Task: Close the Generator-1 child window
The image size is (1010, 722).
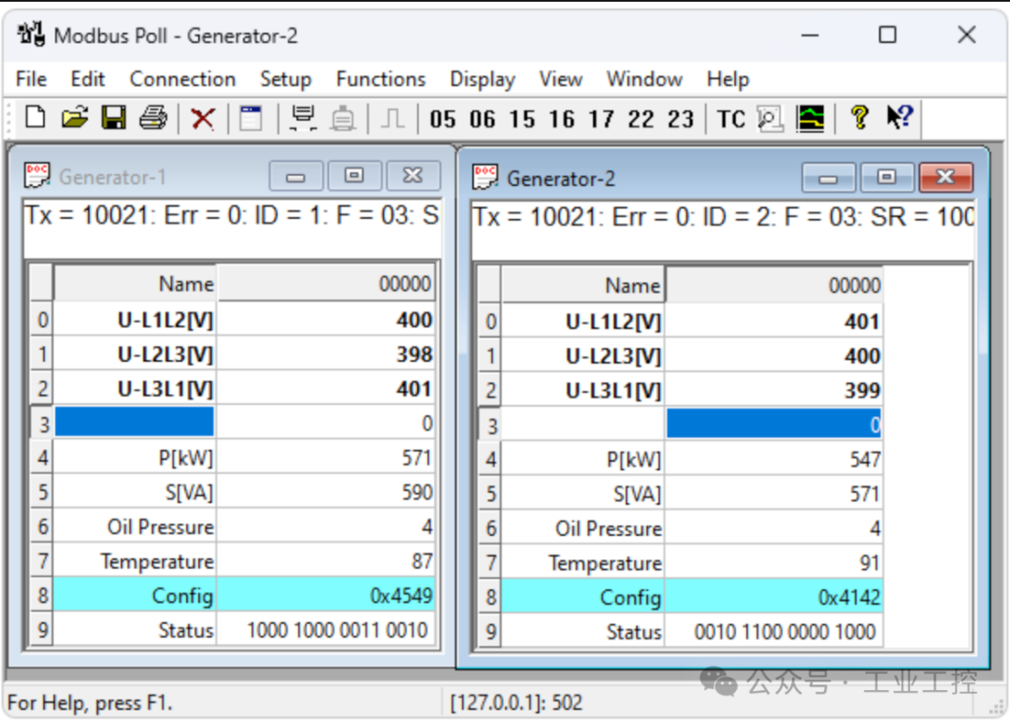Action: [413, 176]
